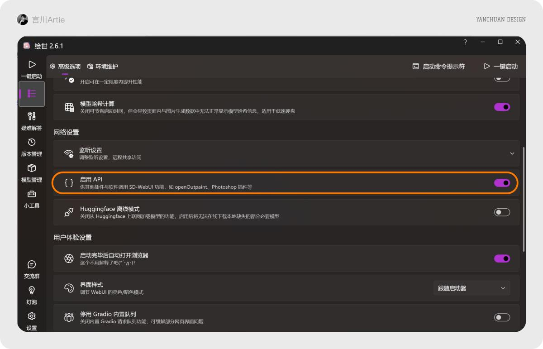
Task: Switch to the 环境维护 tab
Action: pos(103,66)
